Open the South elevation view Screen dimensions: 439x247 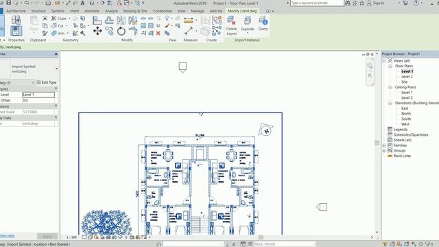(406, 119)
